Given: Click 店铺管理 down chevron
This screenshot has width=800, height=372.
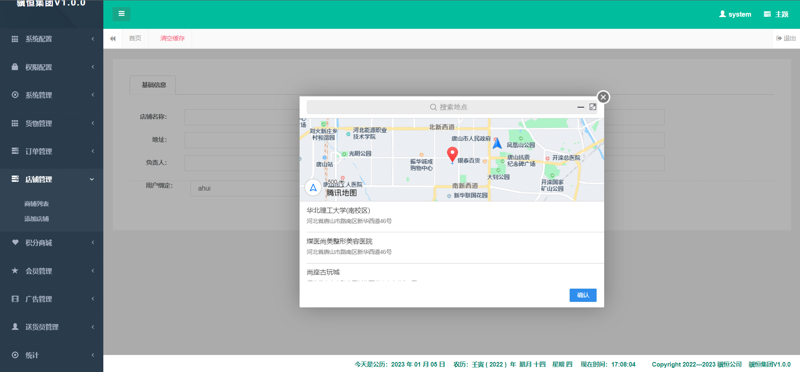Looking at the screenshot, I should (x=92, y=179).
